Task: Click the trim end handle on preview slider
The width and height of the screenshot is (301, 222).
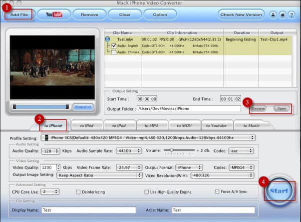Action: [x=67, y=106]
